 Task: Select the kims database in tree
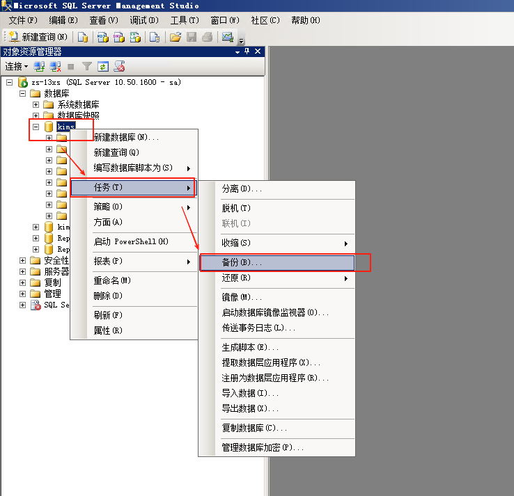pos(66,127)
